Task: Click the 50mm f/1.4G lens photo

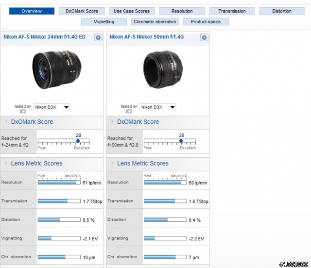Action: tap(163, 69)
